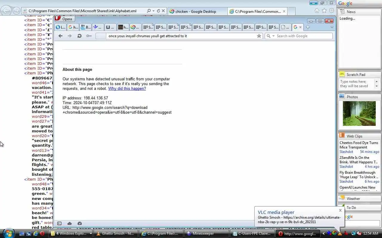Go forward in Internet Explorer window
Screen dimensions: 382x238
(x=16, y=11)
